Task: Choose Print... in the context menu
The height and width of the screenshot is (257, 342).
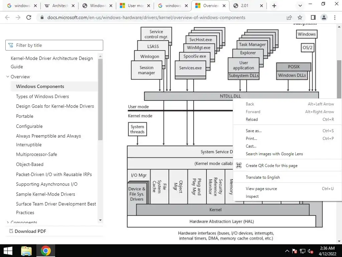Action: click(x=287, y=138)
